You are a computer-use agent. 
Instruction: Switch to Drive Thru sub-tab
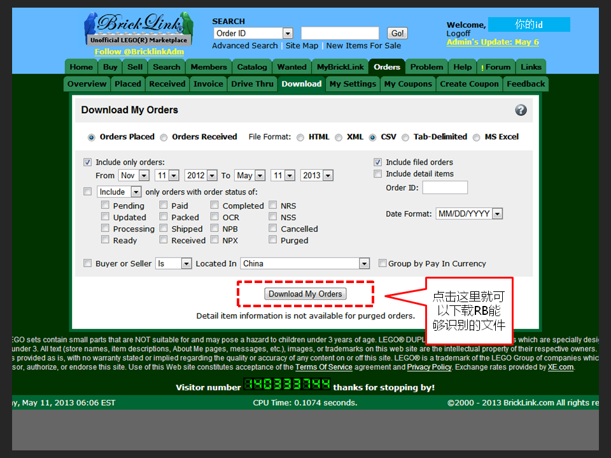252,84
